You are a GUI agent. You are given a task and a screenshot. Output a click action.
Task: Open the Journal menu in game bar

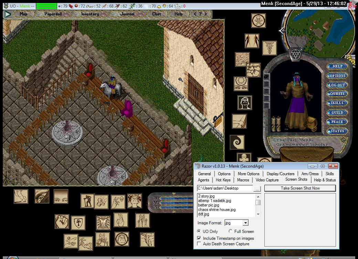click(128, 14)
